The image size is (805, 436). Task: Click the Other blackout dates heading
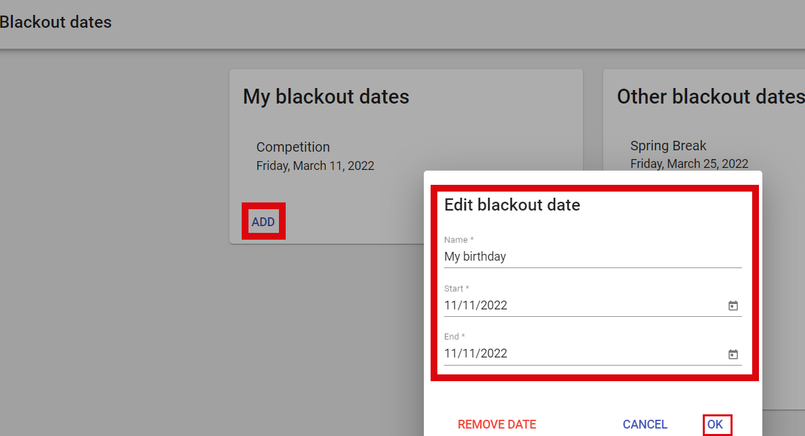click(711, 97)
